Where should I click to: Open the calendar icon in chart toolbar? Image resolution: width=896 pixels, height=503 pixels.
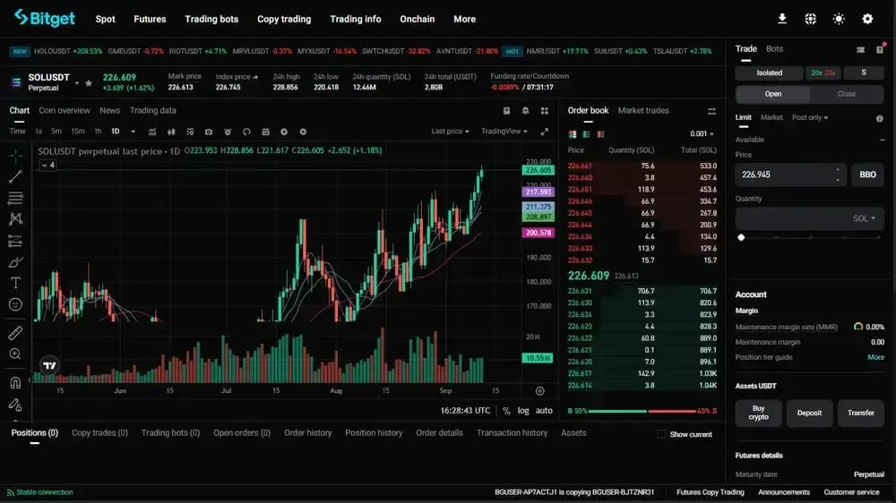(265, 132)
